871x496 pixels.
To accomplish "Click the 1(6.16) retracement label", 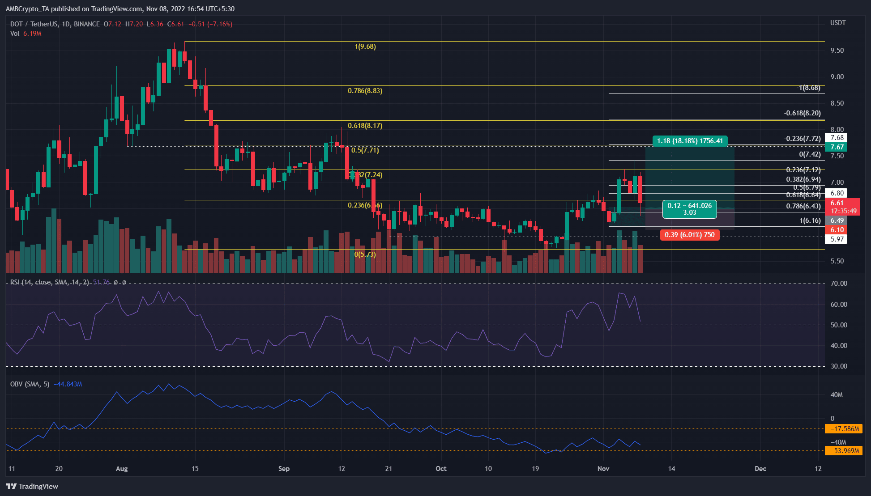I will [810, 220].
